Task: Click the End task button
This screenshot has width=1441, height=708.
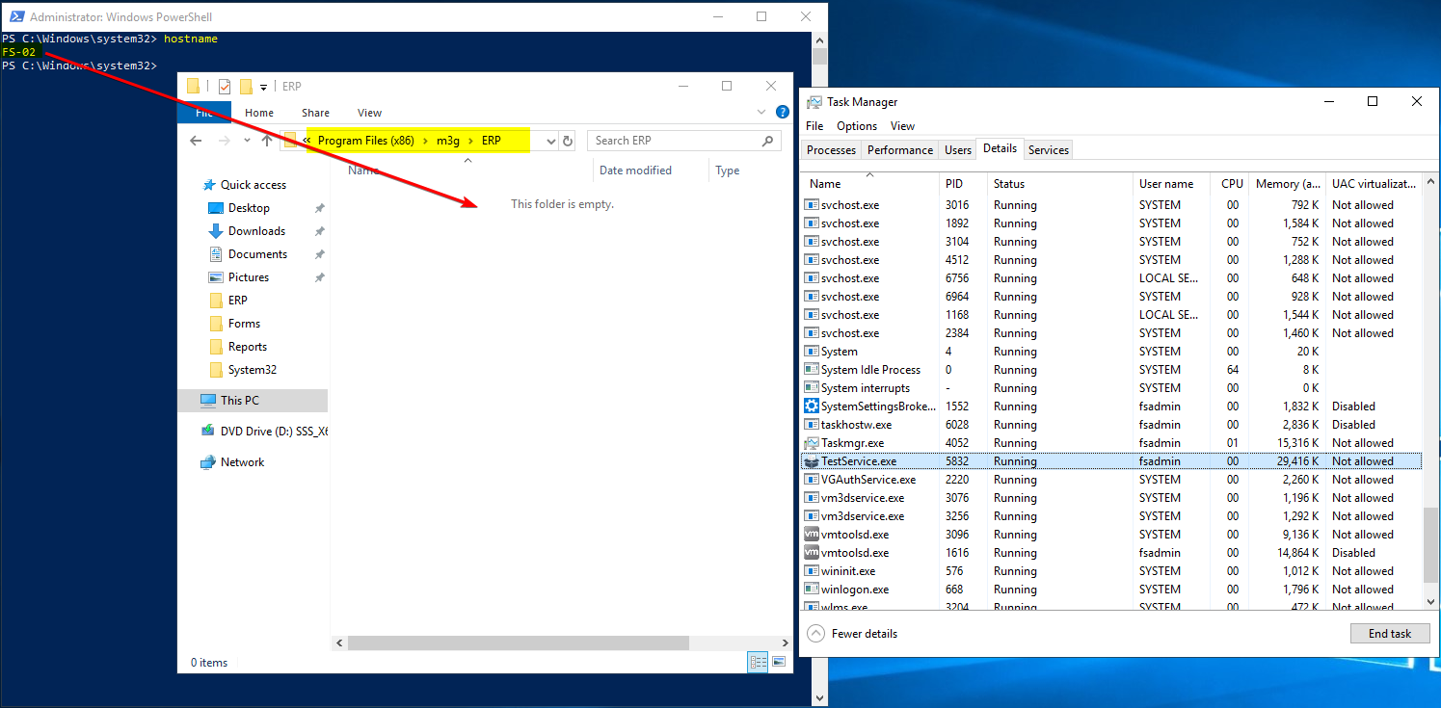Action: click(1390, 634)
